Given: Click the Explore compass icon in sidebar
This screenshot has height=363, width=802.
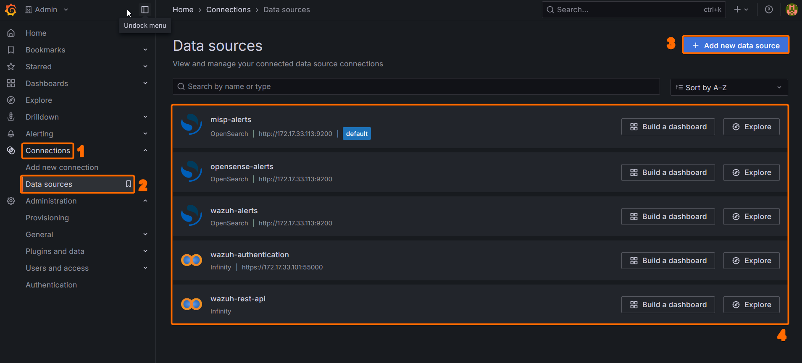Looking at the screenshot, I should point(11,100).
